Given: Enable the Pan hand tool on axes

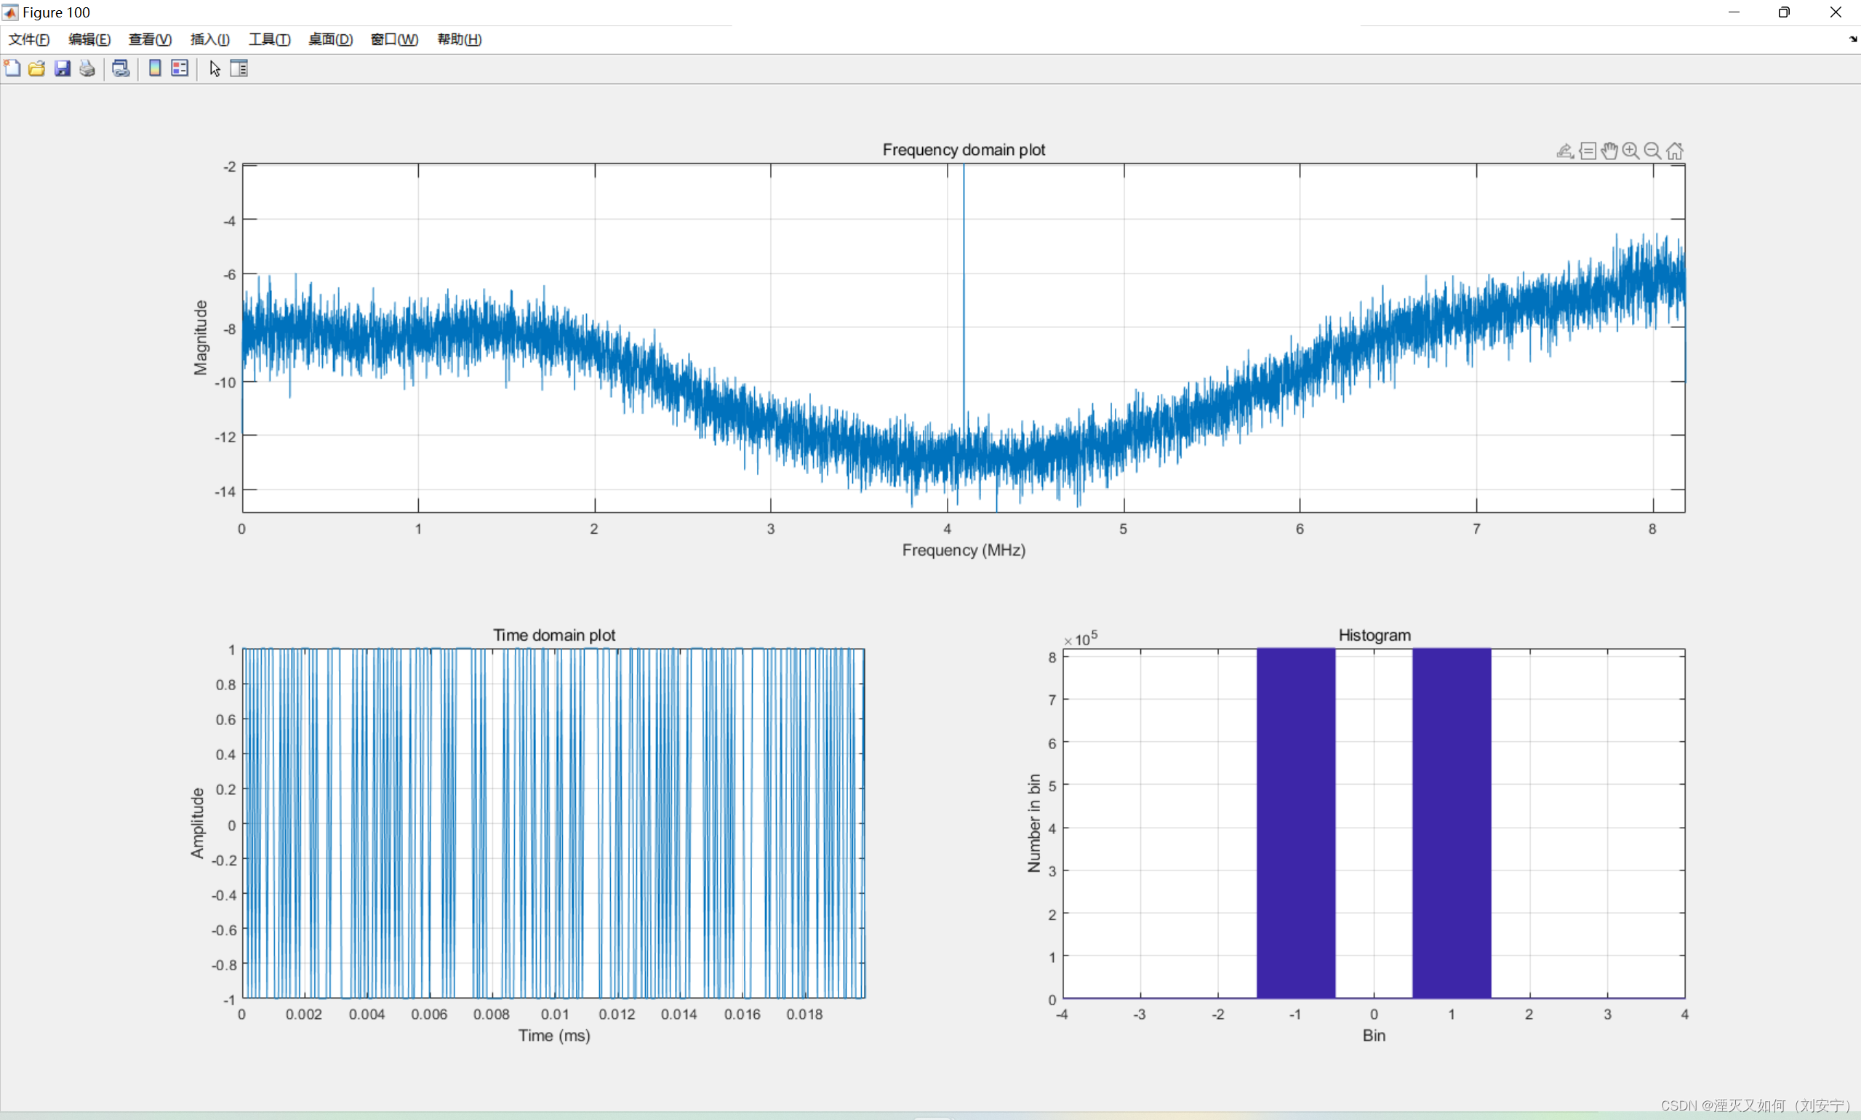Looking at the screenshot, I should [x=1609, y=151].
